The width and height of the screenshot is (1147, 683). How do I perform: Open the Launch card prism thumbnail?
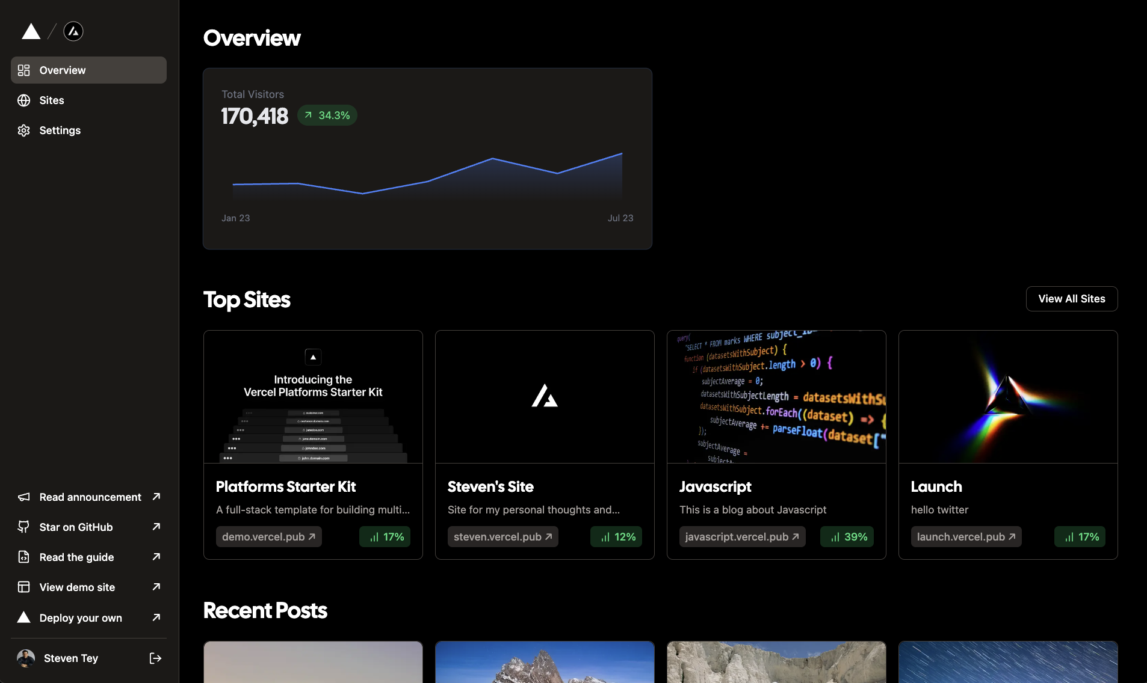click(x=1008, y=397)
